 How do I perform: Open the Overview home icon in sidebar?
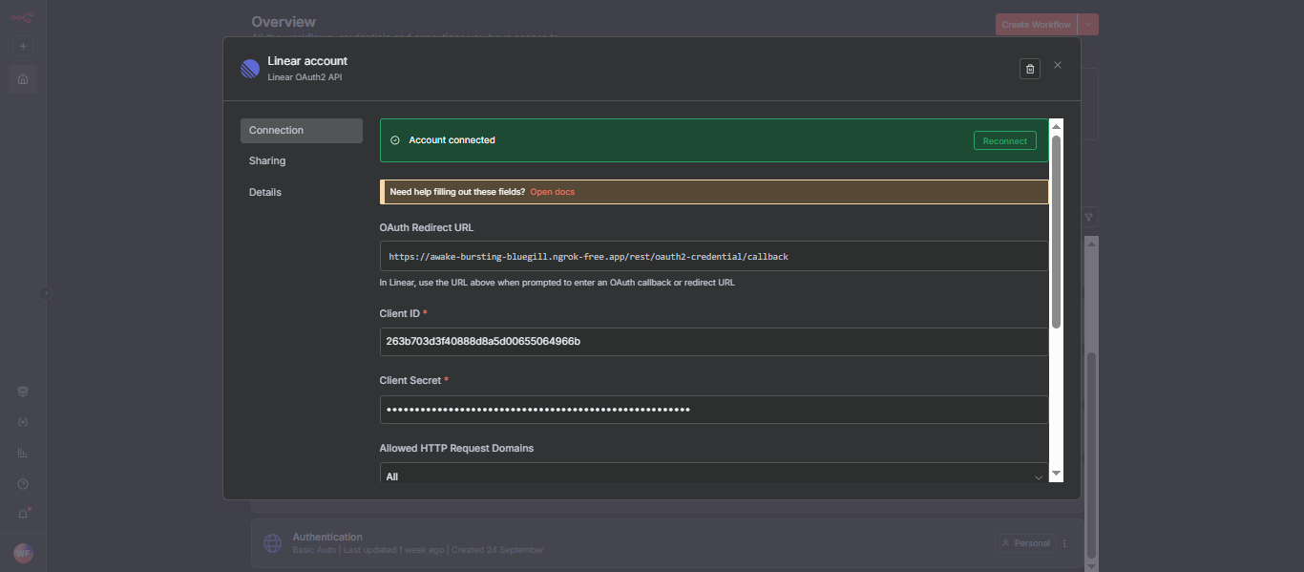22,78
